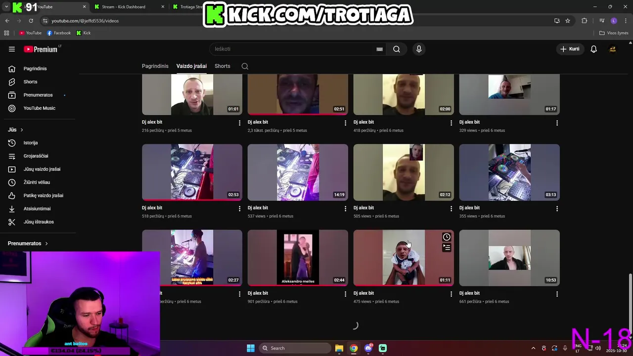Open Chrome tab search dropdown

6,7
